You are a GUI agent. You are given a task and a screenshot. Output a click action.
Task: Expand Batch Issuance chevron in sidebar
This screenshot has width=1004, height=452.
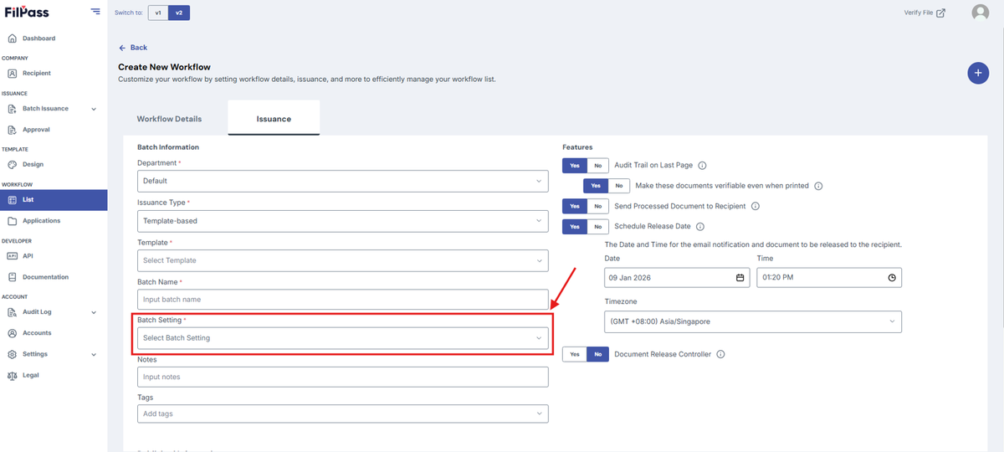pyautogui.click(x=94, y=109)
